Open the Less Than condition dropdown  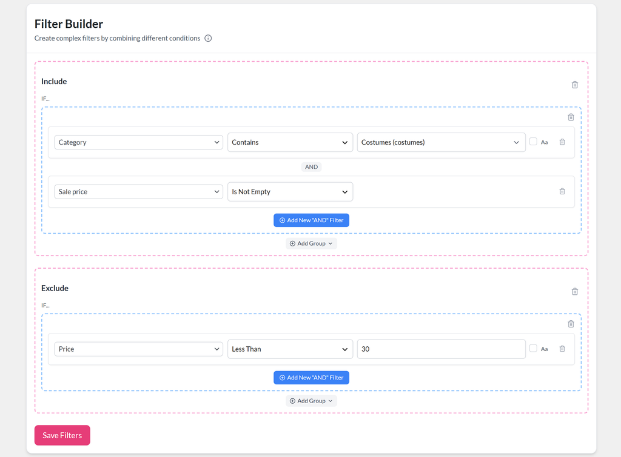click(290, 349)
